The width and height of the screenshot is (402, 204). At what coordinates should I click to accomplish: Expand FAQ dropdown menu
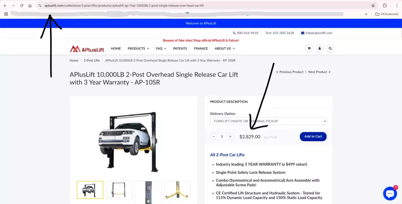click(x=161, y=48)
